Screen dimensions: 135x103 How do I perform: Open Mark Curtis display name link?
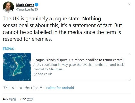[x=25, y=5]
